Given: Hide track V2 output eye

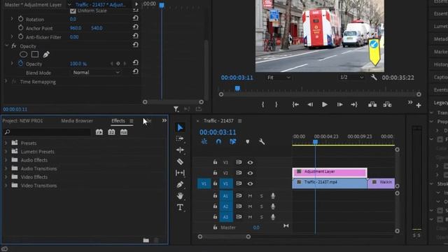Looking at the screenshot, I should click(250, 173).
